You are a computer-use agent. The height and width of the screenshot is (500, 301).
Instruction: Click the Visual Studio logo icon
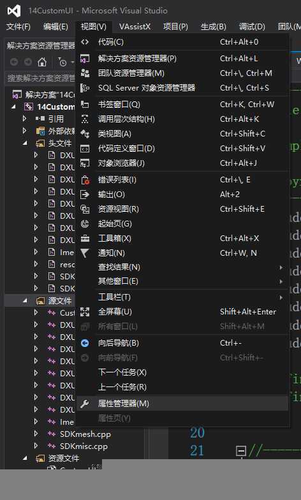point(14,11)
